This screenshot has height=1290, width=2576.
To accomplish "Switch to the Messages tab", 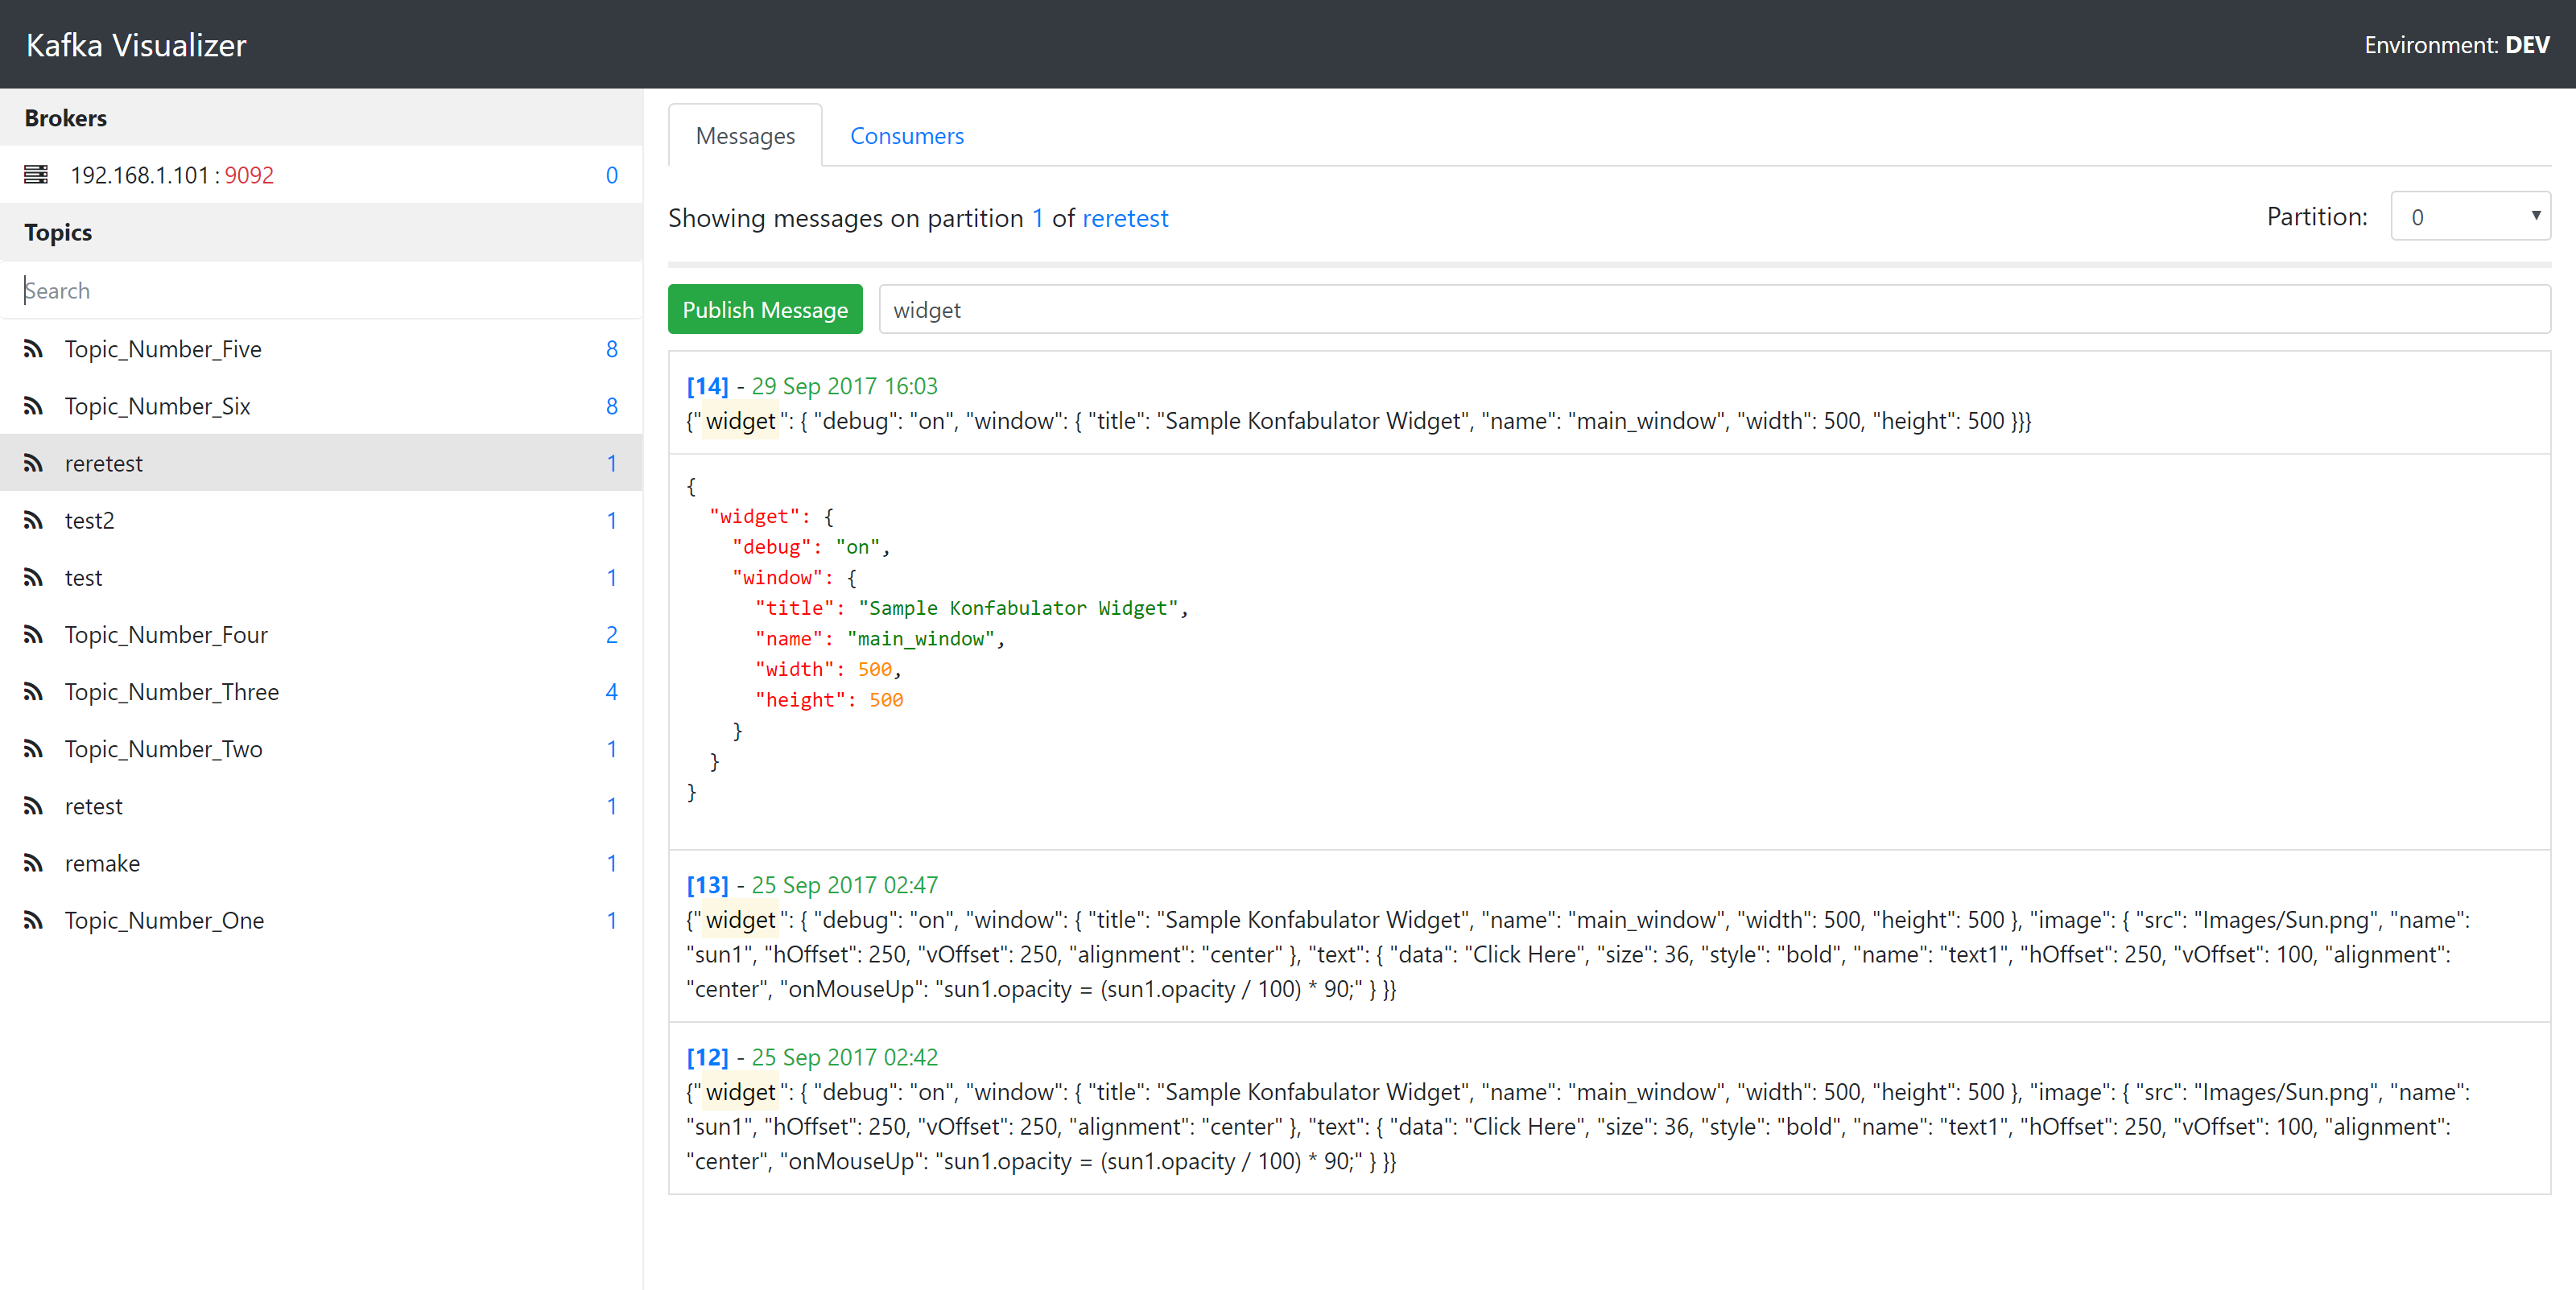I will [x=744, y=135].
